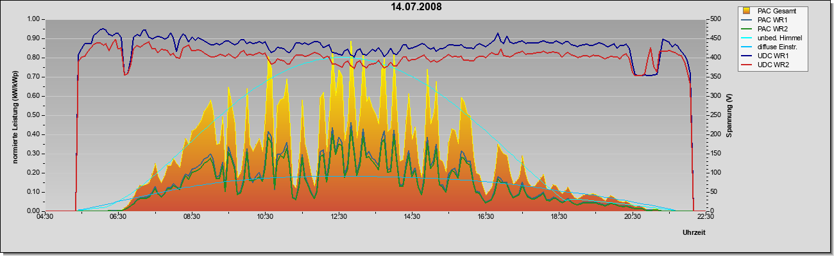Click the PAC Gesamt legend swatch
The height and width of the screenshot is (256, 834).
point(747,11)
